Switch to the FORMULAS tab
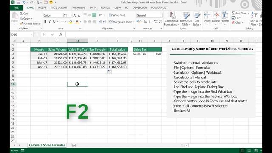Screen dimensions: 272x153 (78, 8)
